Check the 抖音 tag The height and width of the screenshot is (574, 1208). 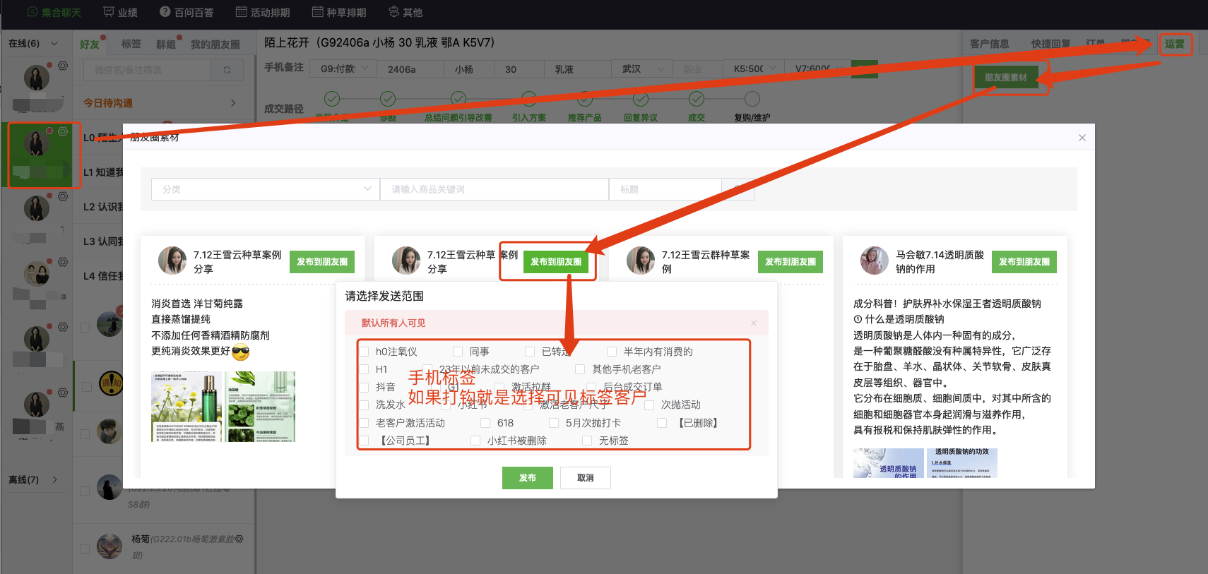point(365,387)
